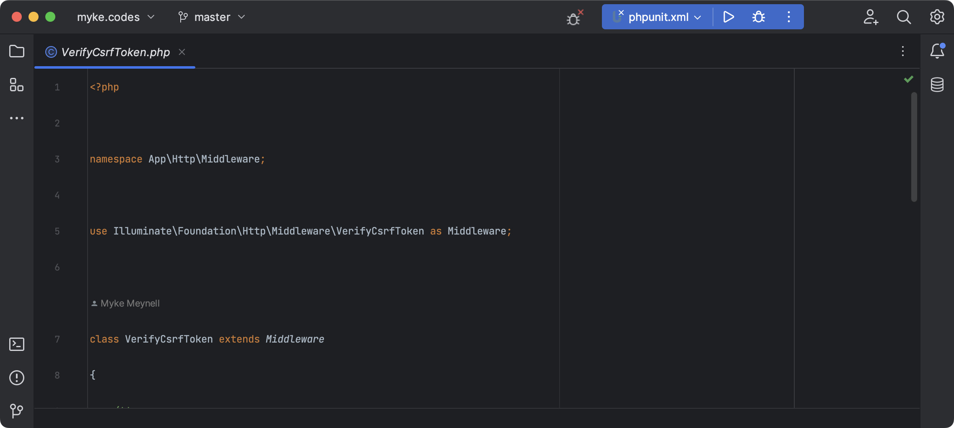Open the master branch dropdown
954x428 pixels.
212,17
